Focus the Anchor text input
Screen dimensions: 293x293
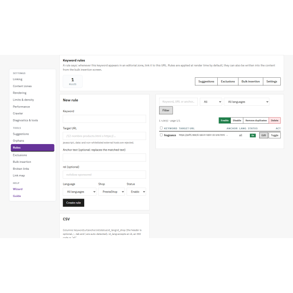pos(104,157)
